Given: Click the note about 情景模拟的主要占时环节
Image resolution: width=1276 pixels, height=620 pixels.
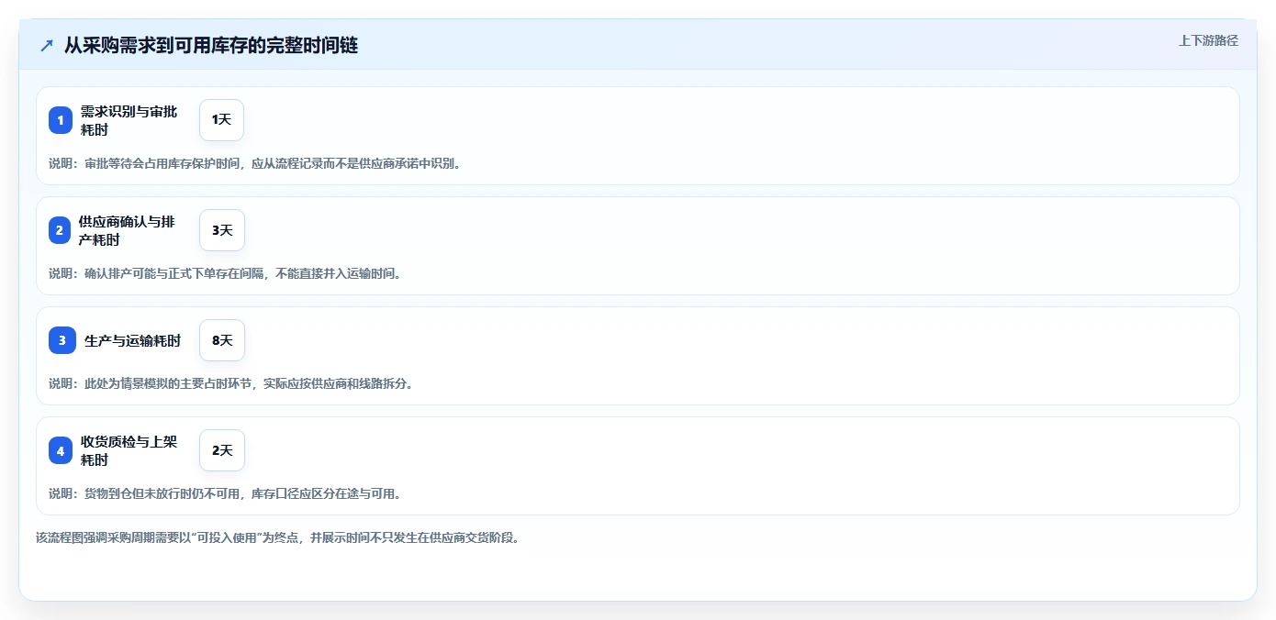Looking at the screenshot, I should (x=230, y=383).
